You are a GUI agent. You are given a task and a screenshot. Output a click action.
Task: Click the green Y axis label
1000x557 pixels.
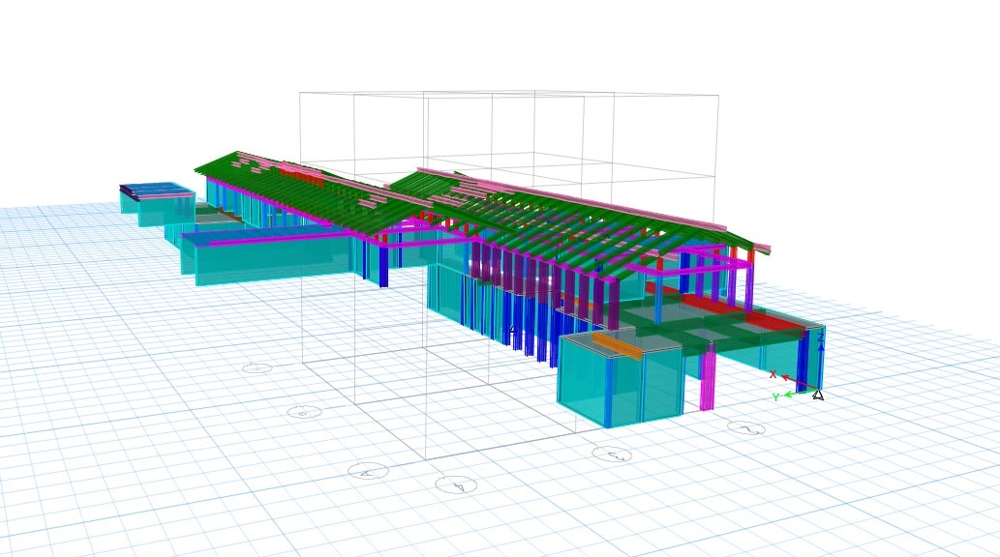pos(775,397)
